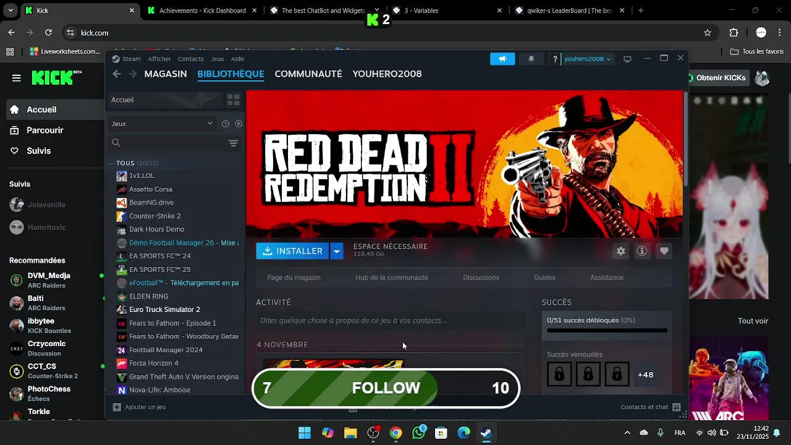Open File Explorer from the taskbar
Screen dimensions: 791x445
tap(350, 433)
